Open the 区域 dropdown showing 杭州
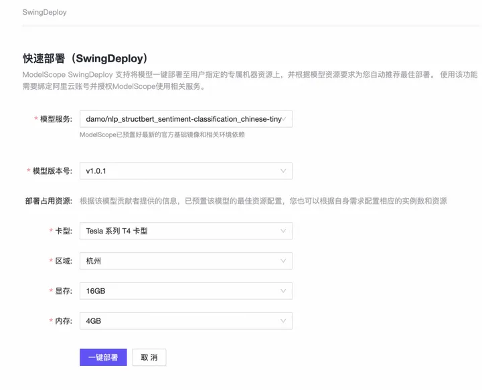This screenshot has width=482, height=390. pos(185,261)
